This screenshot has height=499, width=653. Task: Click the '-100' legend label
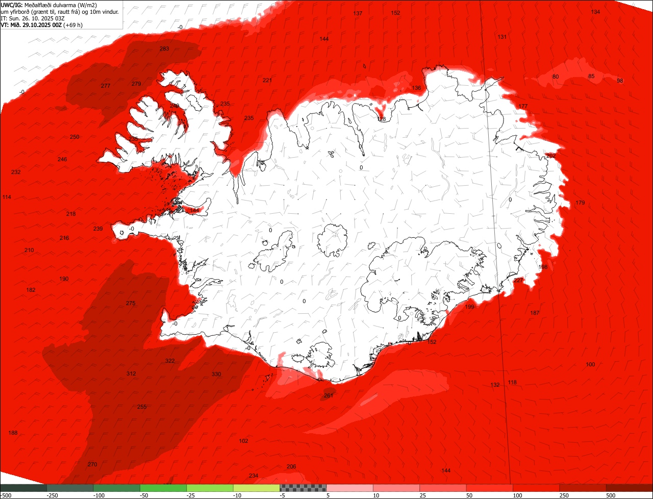[98, 495]
